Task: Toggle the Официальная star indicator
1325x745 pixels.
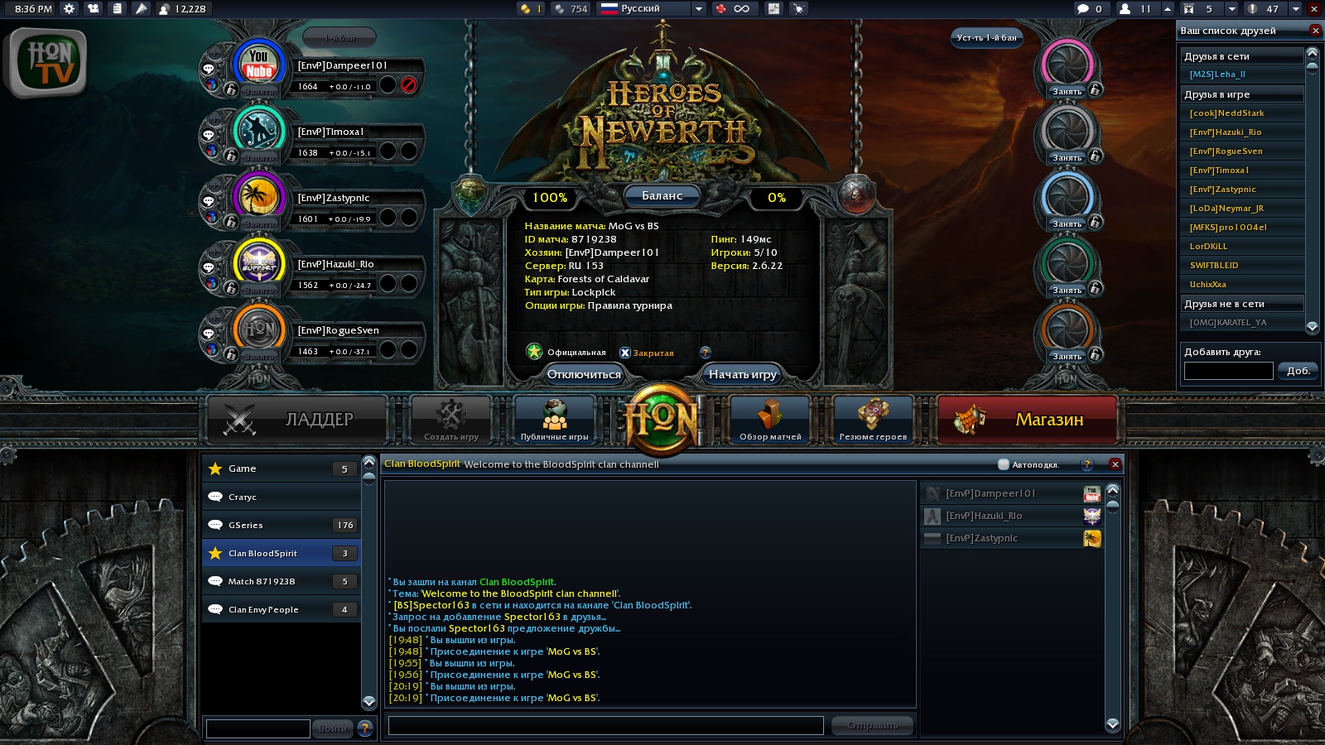Action: click(x=534, y=352)
